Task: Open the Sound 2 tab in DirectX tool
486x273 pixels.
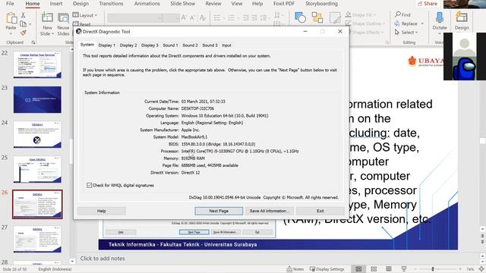Action: pos(190,45)
